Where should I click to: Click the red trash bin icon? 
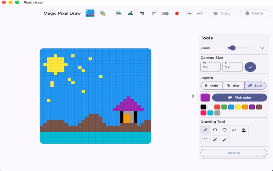177,13
